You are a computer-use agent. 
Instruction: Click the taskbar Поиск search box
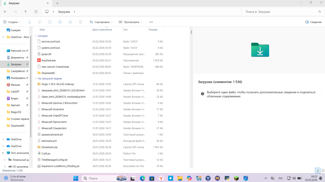coord(105,178)
